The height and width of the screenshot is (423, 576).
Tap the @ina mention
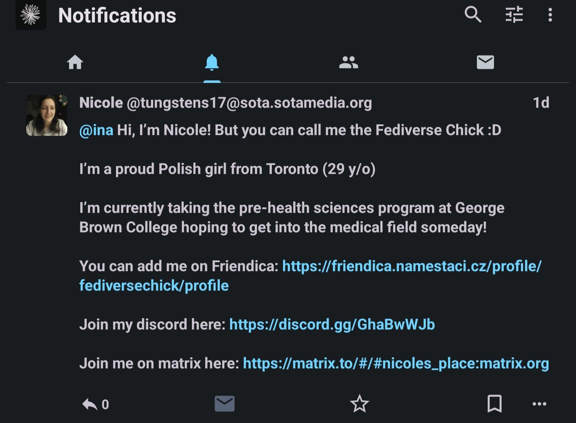coord(96,130)
